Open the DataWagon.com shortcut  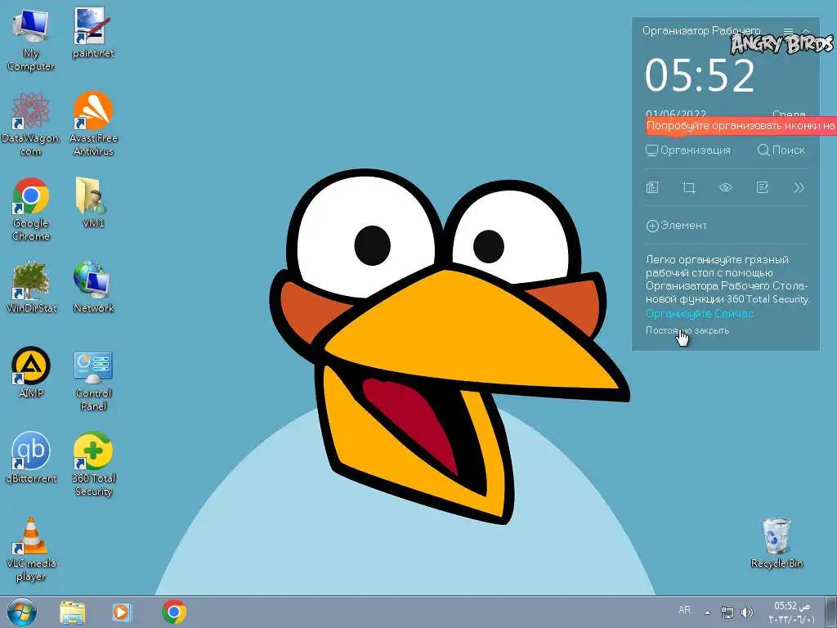31,124
